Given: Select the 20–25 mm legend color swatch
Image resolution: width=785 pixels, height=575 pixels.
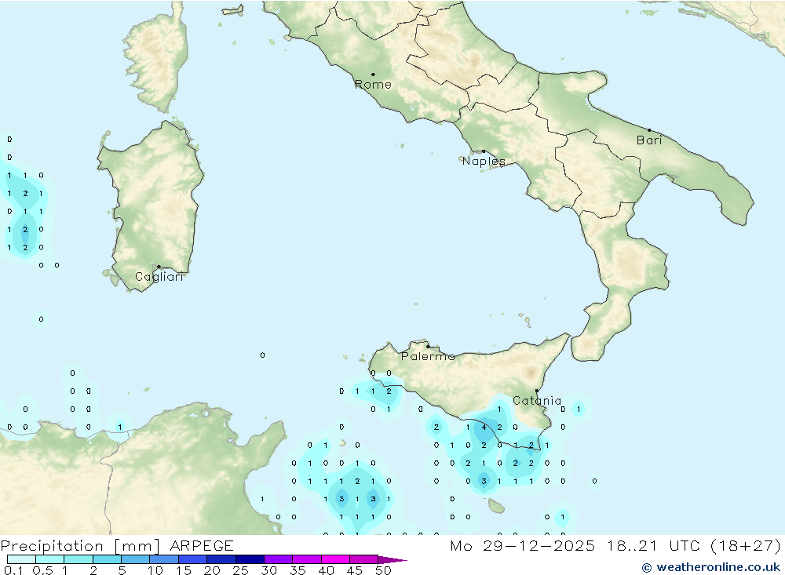Looking at the screenshot, I should pyautogui.click(x=221, y=559).
